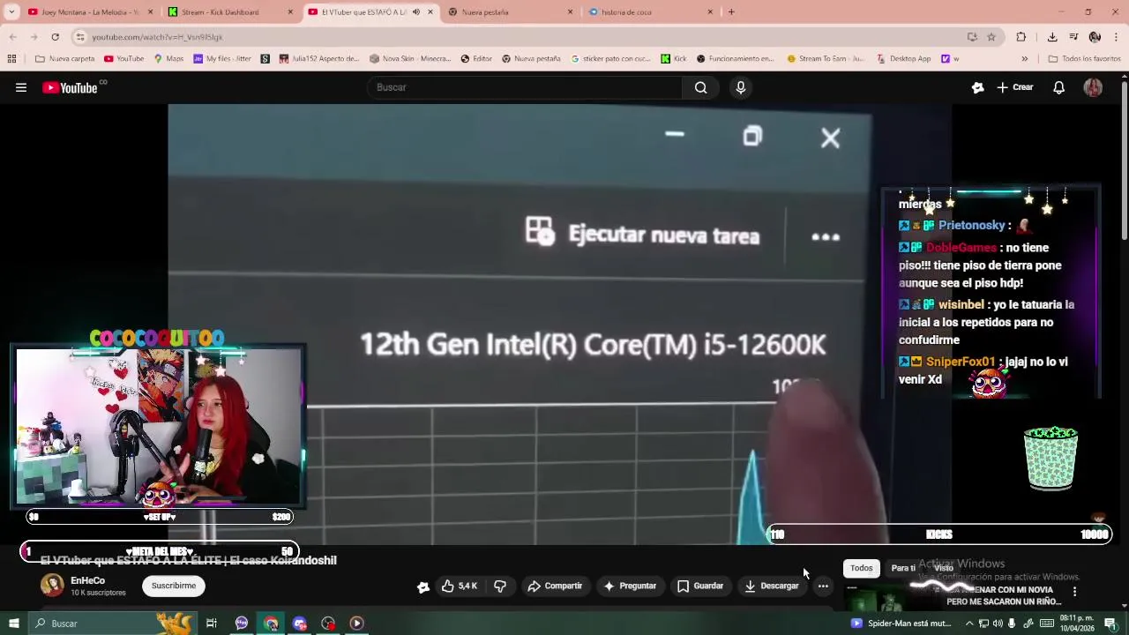Open the Spider-Man news taskbar widget
The image size is (1129, 635).
901,624
